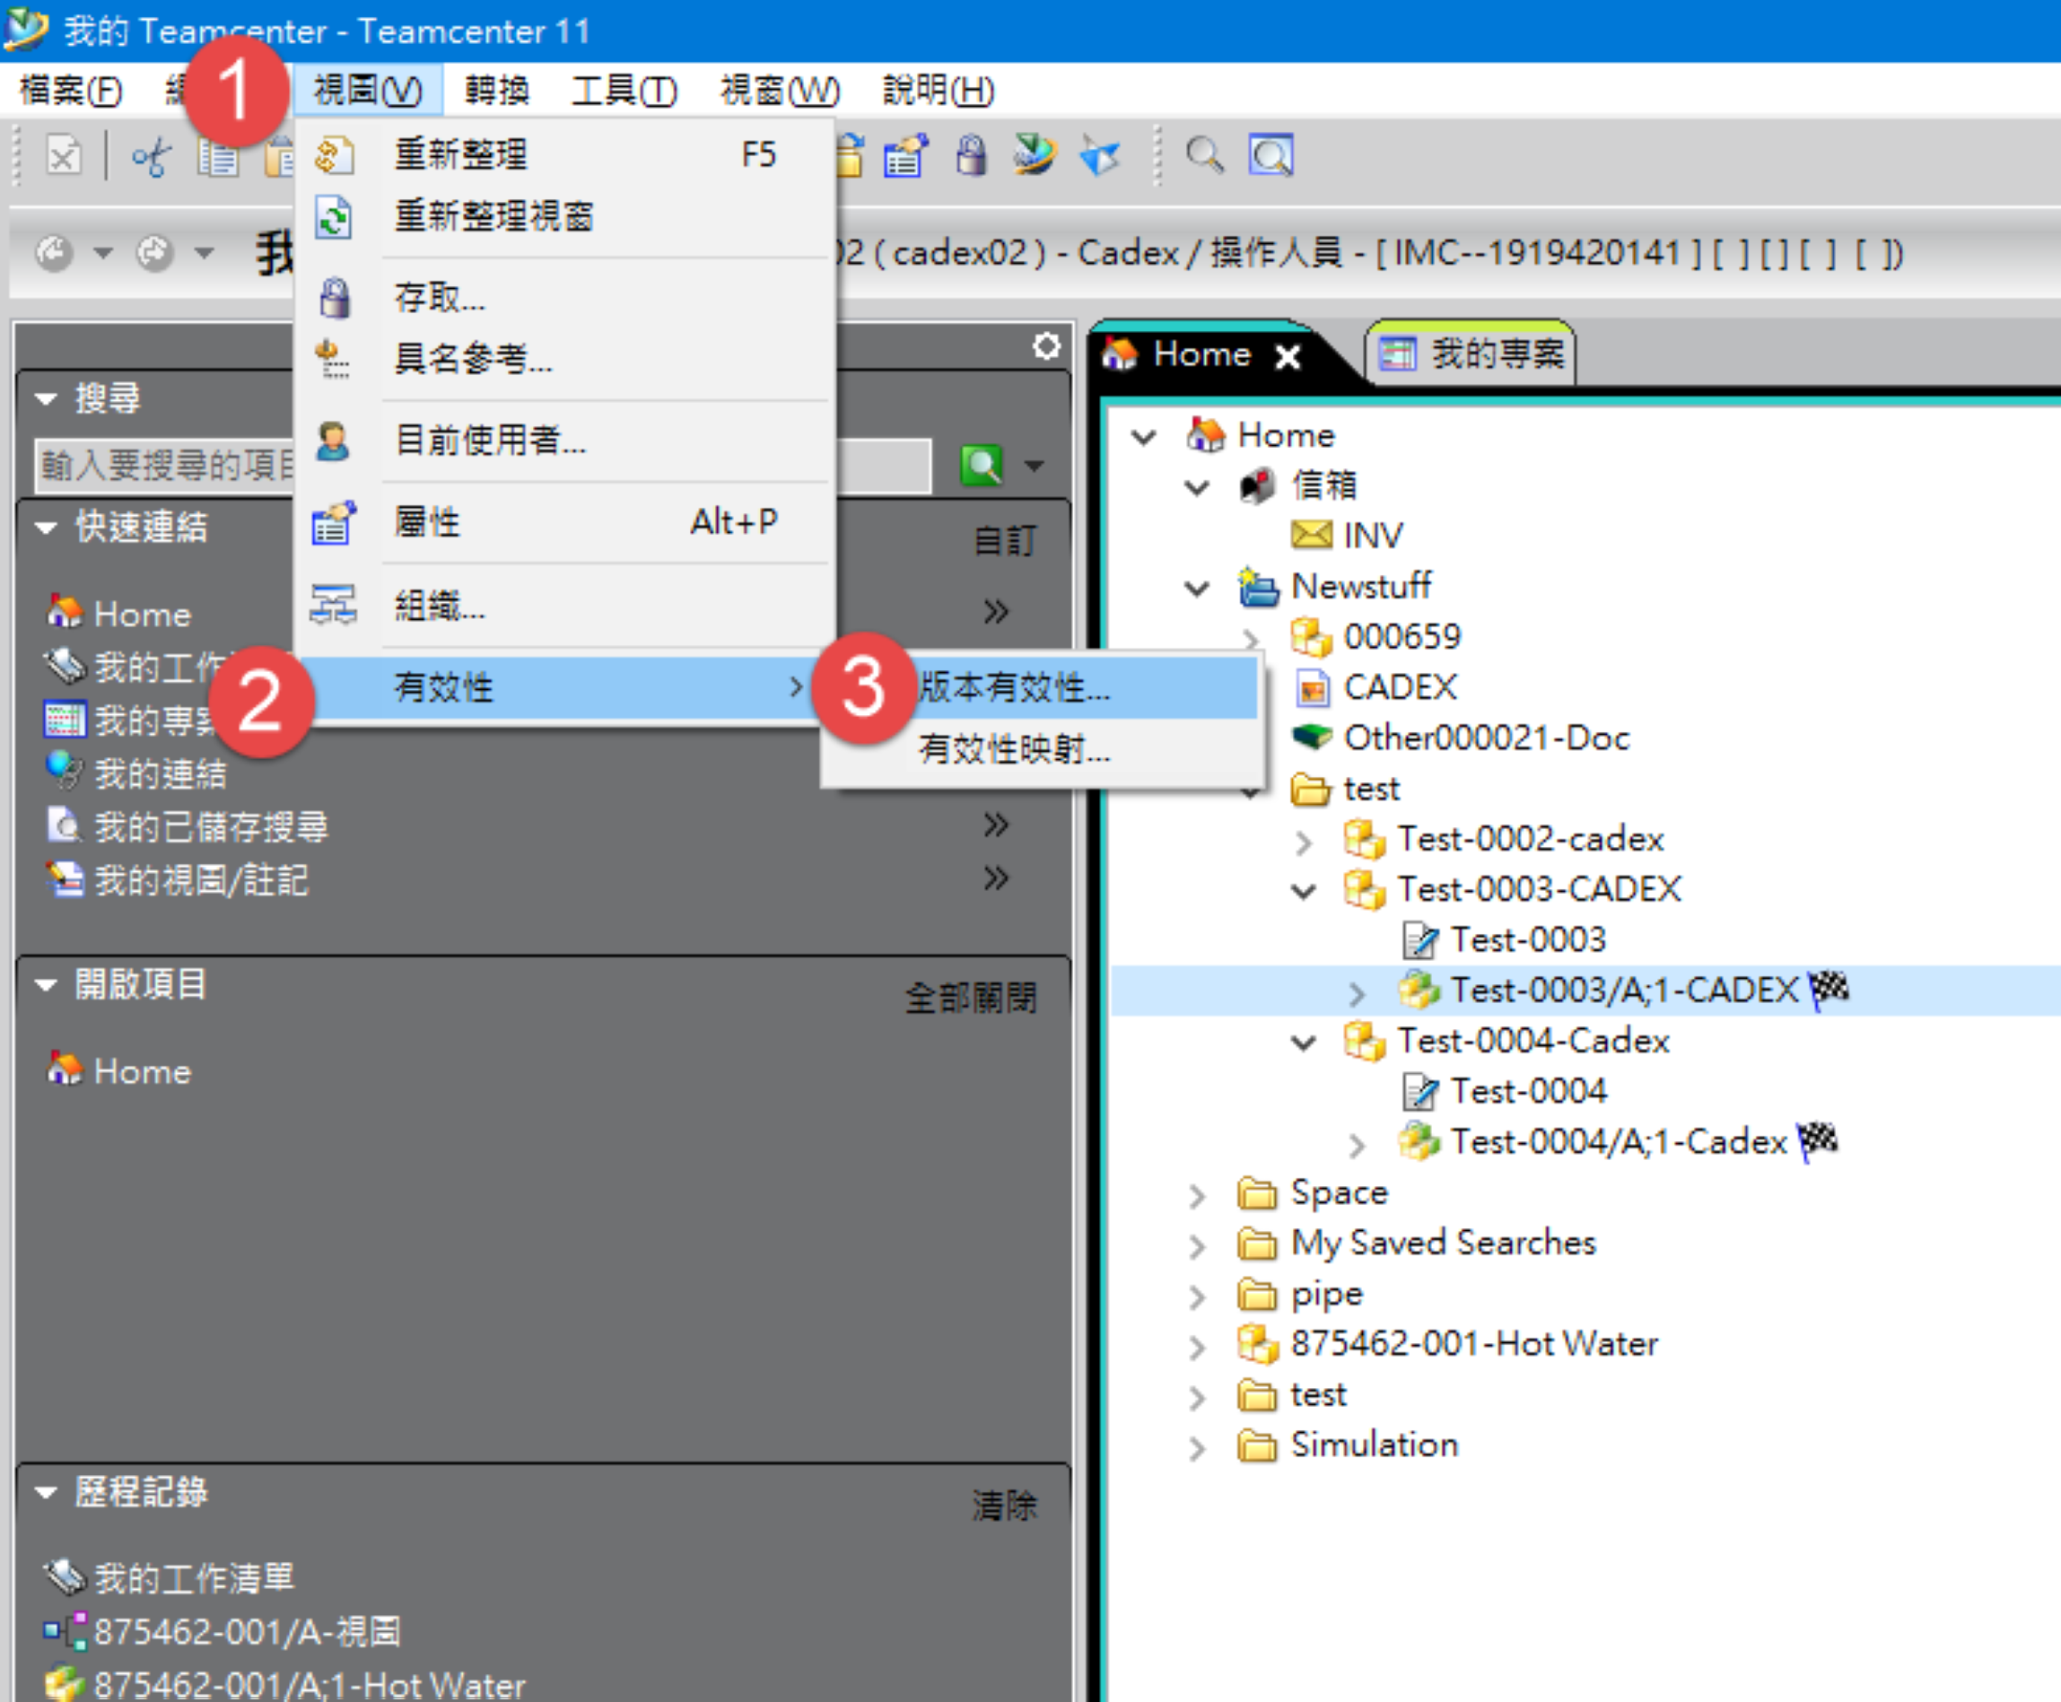Click the magnifier search toolbar icon
2061x1702 pixels.
point(1204,155)
